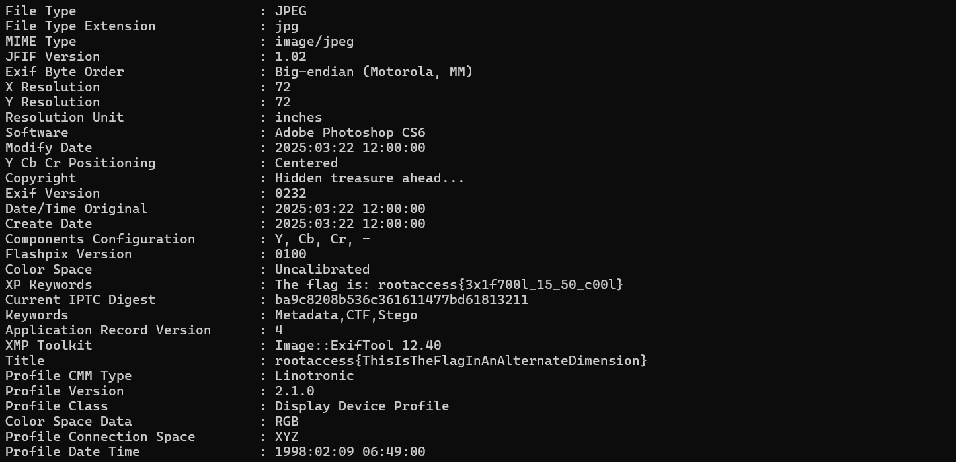Click the Profile Date Time 1998 value
Image resolution: width=956 pixels, height=462 pixels.
350,451
